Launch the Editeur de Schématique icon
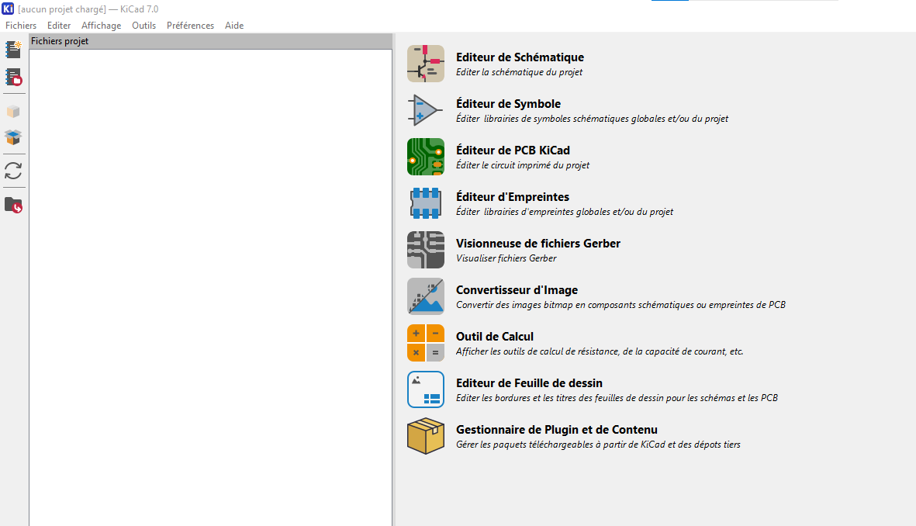The height and width of the screenshot is (526, 916). point(426,64)
